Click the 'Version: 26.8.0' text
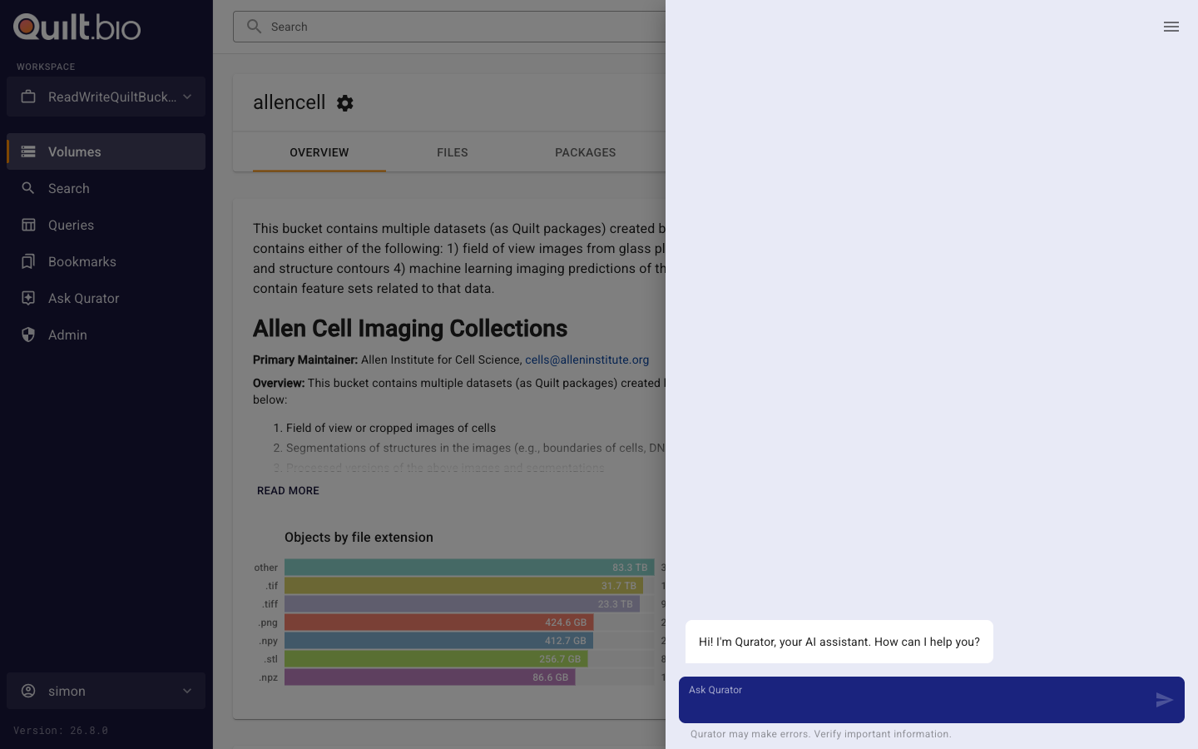 click(61, 731)
